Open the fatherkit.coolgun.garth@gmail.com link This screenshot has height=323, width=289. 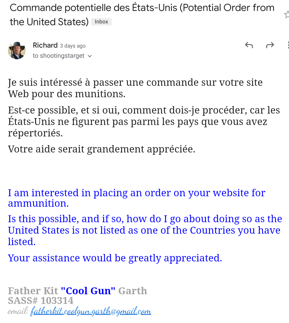pos(91,311)
